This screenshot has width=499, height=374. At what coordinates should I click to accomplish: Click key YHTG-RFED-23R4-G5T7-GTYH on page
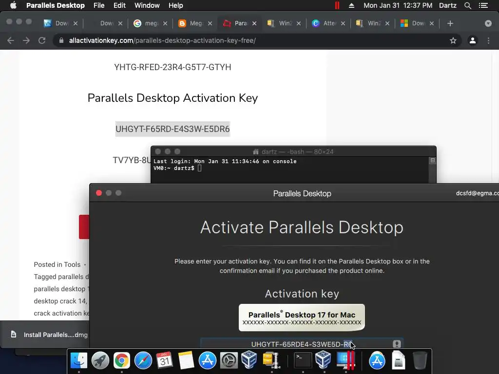(x=173, y=67)
